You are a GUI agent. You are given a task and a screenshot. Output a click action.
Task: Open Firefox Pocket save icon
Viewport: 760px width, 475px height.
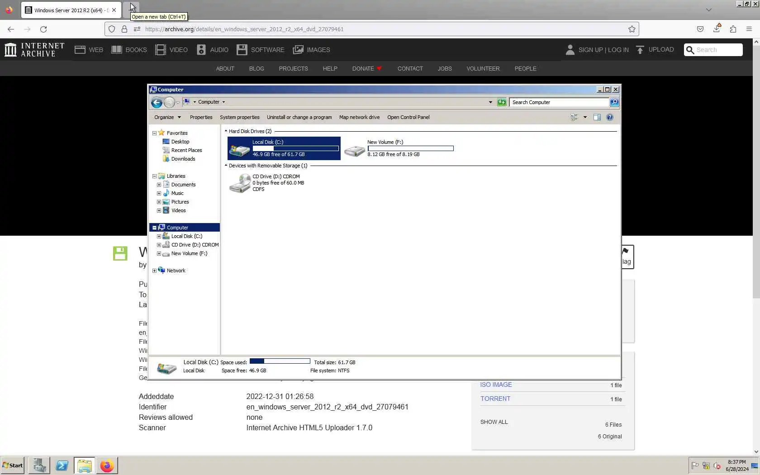[x=700, y=29]
